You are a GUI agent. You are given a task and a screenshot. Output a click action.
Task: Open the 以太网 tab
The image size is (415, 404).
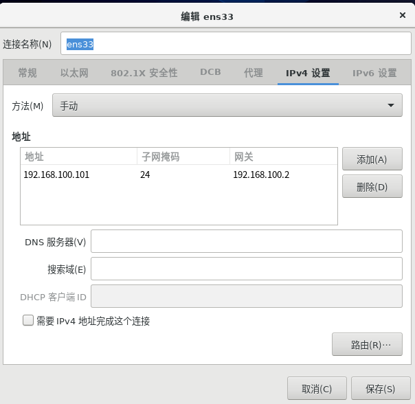point(74,73)
